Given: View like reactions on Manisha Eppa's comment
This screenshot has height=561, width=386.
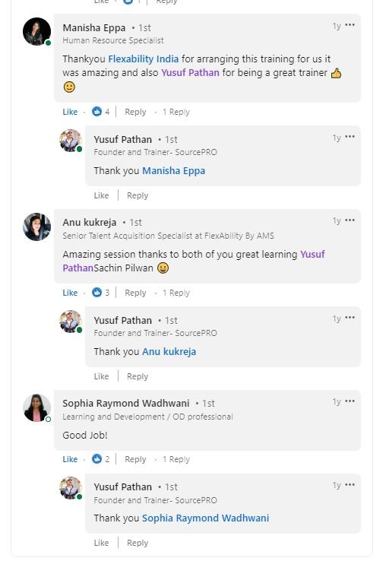Looking at the screenshot, I should [100, 112].
